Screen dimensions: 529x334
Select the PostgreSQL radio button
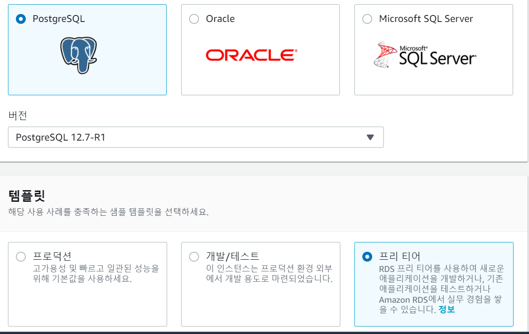click(x=21, y=19)
